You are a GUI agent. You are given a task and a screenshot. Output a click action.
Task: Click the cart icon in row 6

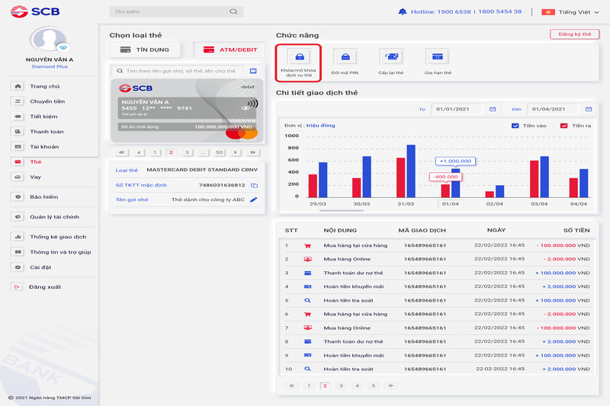pos(307,315)
